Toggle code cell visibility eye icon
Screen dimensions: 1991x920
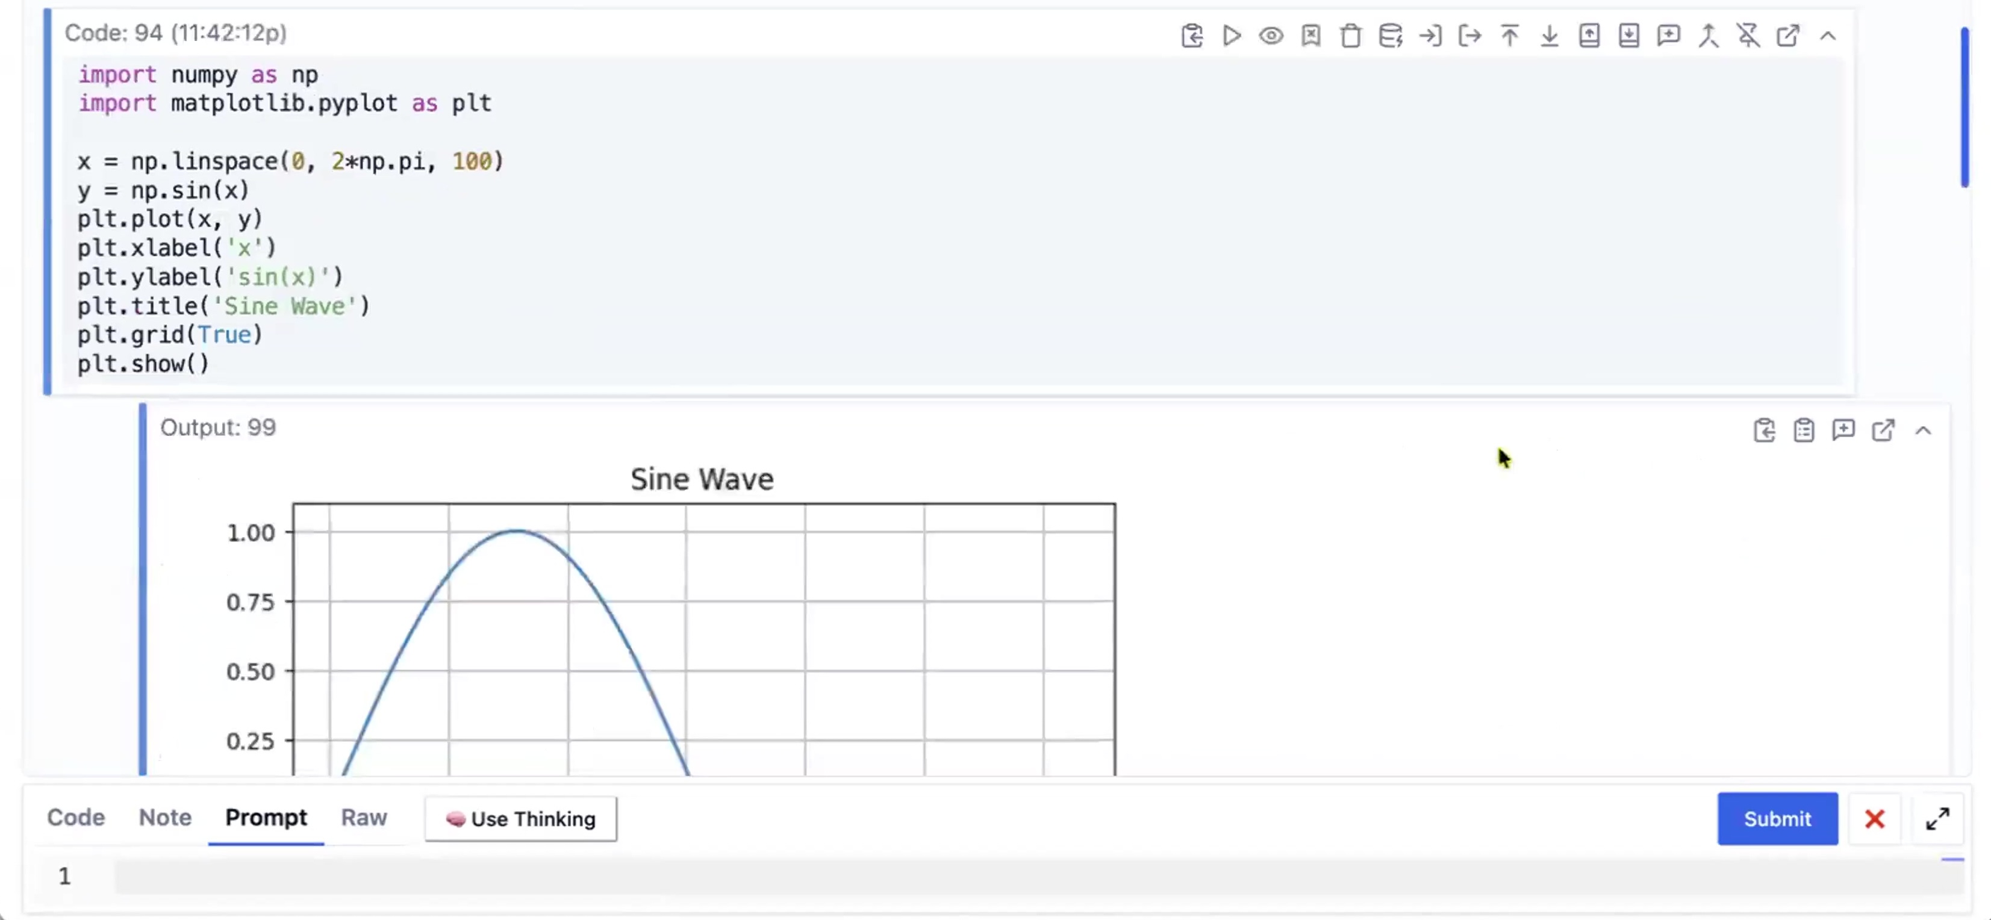(x=1271, y=36)
